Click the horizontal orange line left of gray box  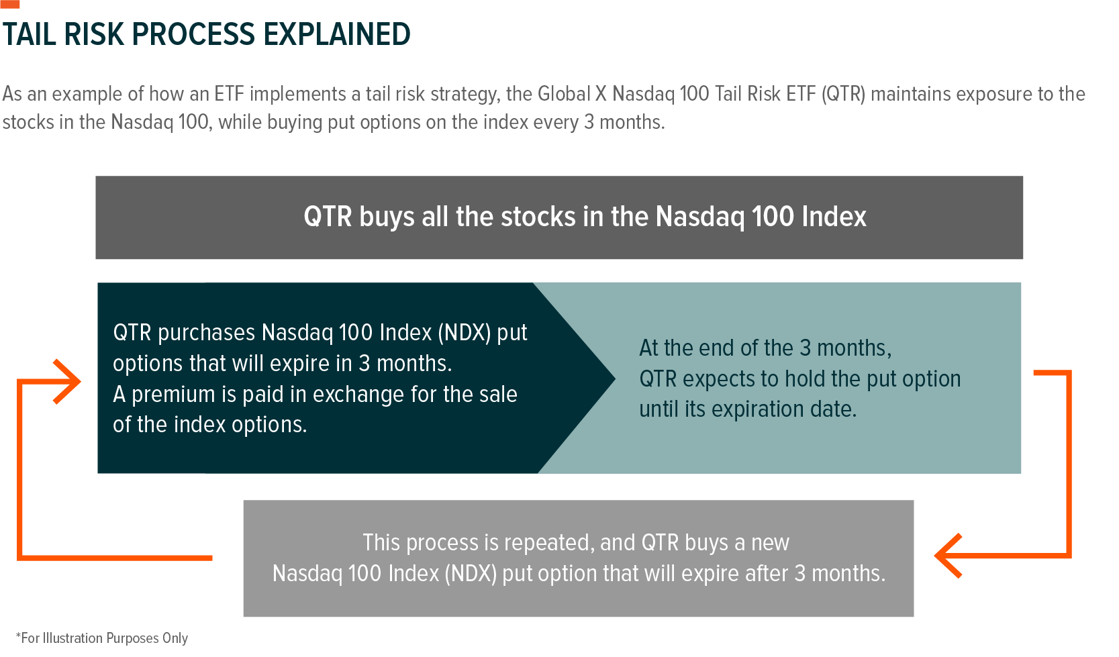(x=114, y=557)
